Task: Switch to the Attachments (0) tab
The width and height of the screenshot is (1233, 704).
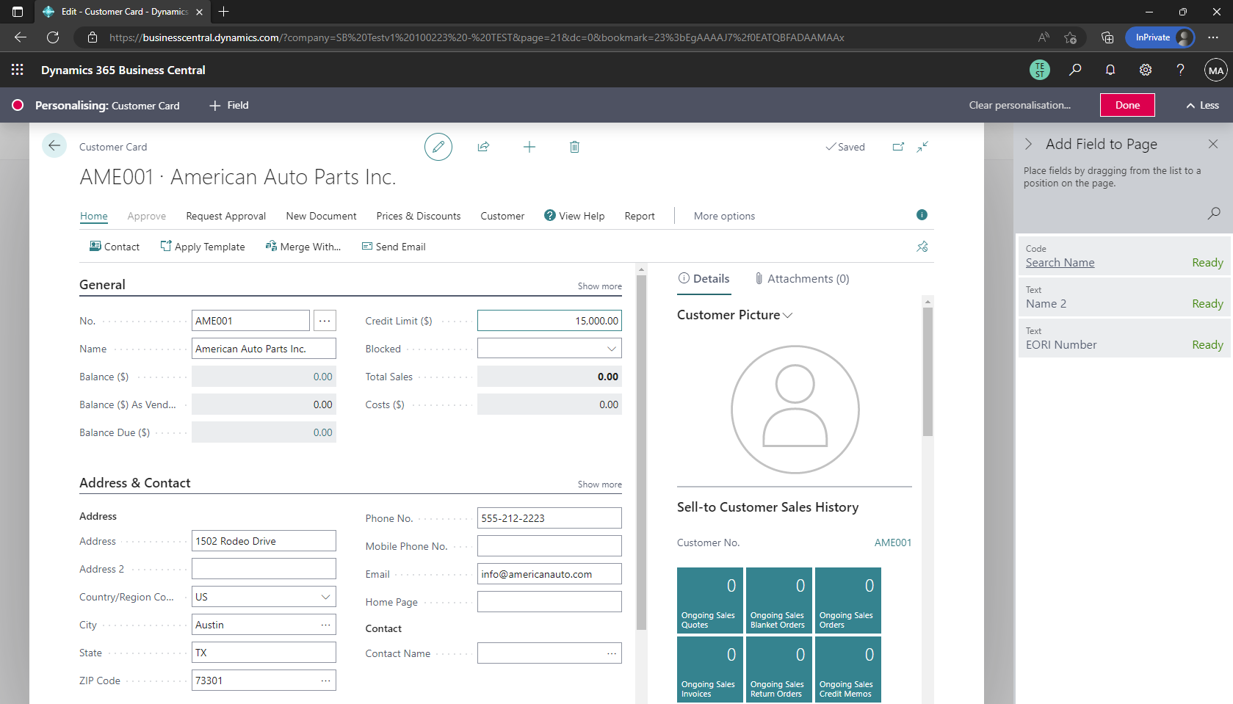Action: (802, 279)
